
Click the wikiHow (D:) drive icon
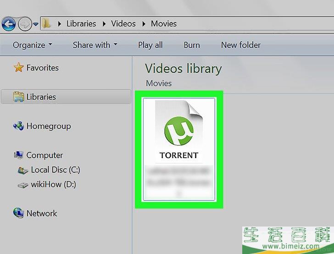pos(22,185)
